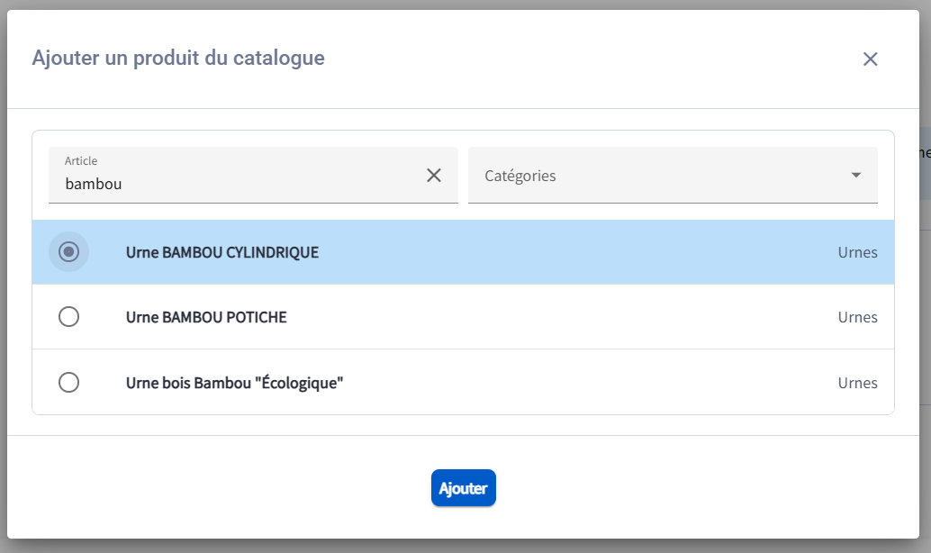Click Urnes category of the CYLINDRIQUE row
931x553 pixels.
[x=857, y=253]
